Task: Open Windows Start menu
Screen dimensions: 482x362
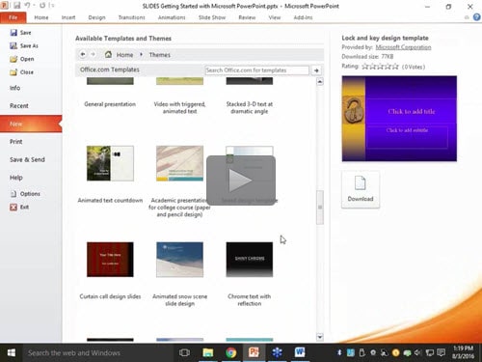Action: pos(12,352)
